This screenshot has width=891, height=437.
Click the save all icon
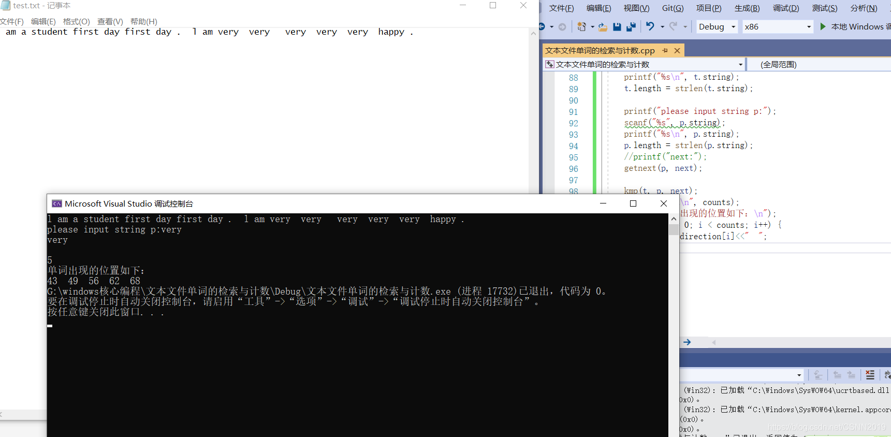tap(631, 26)
